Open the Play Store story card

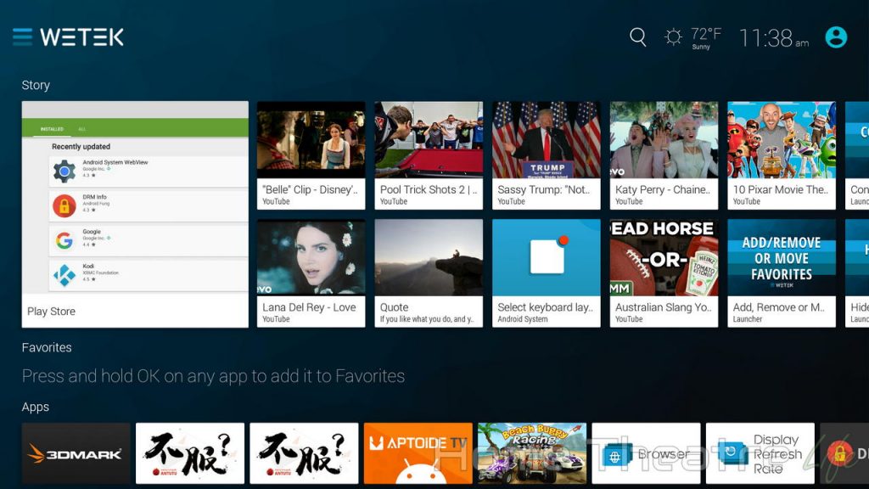coord(135,214)
